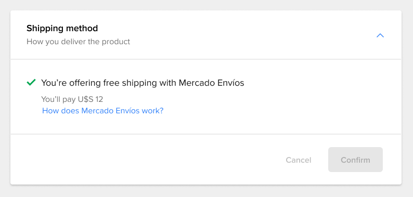
Task: Click the green checkmark icon
Action: (x=31, y=83)
